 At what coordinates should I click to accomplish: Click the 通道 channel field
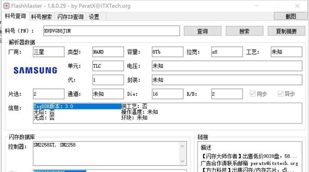coord(108,94)
